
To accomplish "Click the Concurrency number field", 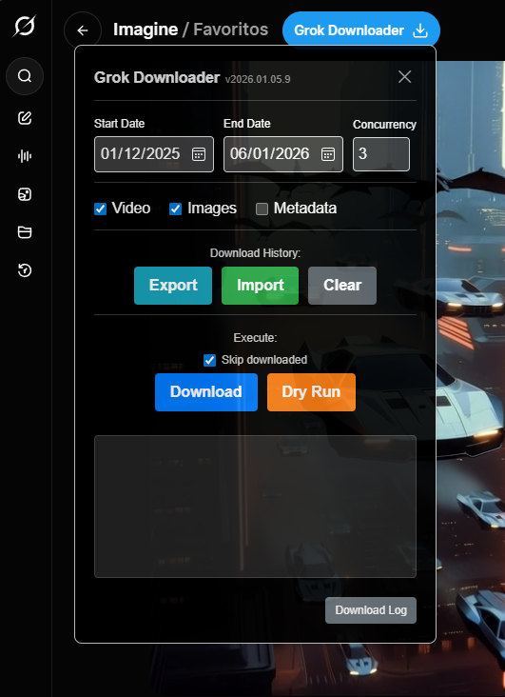I will point(381,154).
